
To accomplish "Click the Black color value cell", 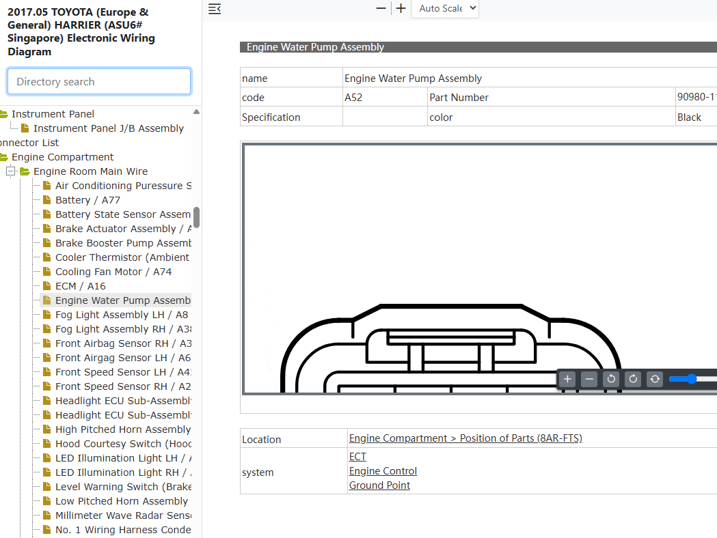I will (696, 117).
